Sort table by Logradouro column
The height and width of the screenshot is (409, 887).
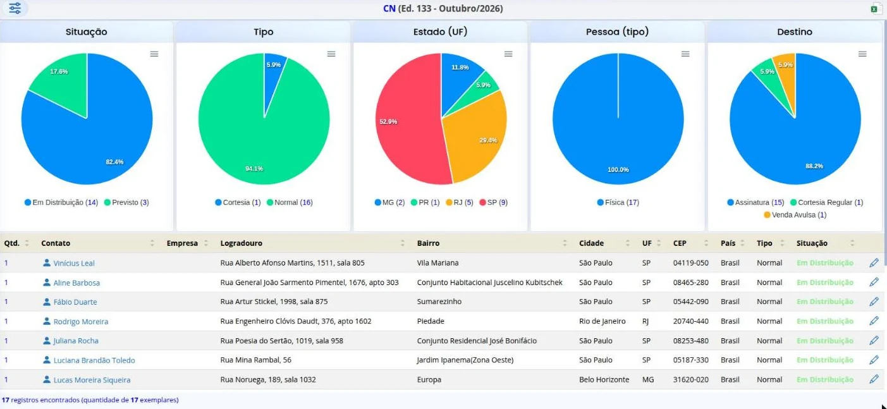point(313,243)
